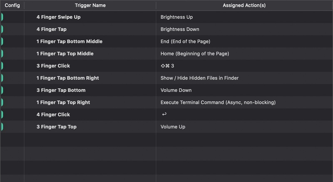The width and height of the screenshot is (333, 182).
Task: Toggle green indicator for 3 Finger Click
Action: [x=2, y=66]
